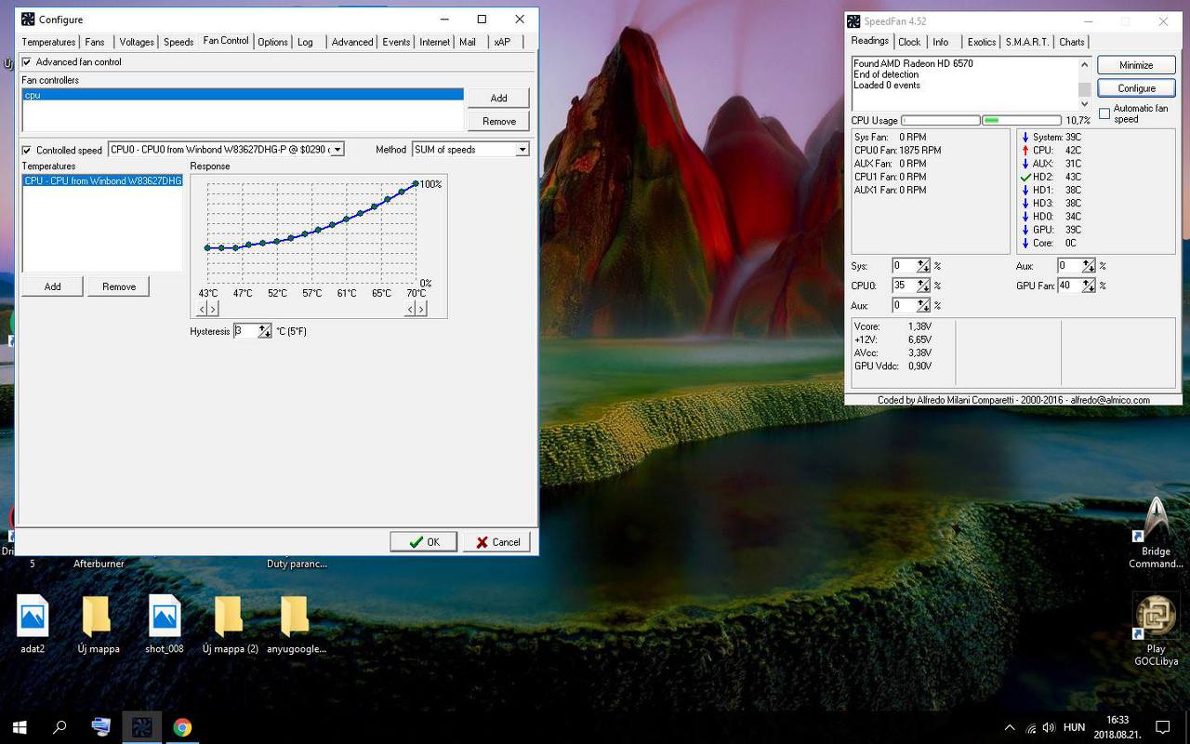The image size is (1190, 744).
Task: Toggle the Controlled speed checkbox
Action: [x=27, y=150]
